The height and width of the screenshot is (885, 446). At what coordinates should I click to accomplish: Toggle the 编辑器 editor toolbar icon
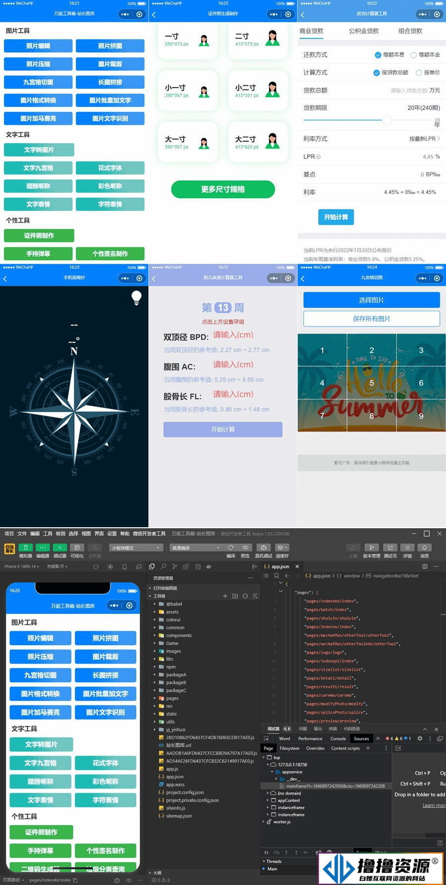pos(43,548)
